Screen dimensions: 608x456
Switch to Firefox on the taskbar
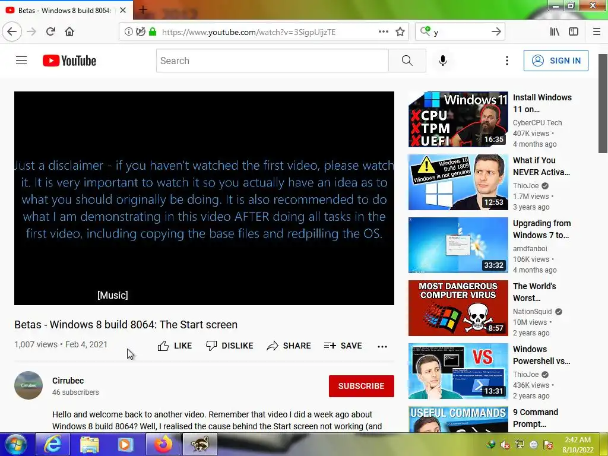click(163, 444)
